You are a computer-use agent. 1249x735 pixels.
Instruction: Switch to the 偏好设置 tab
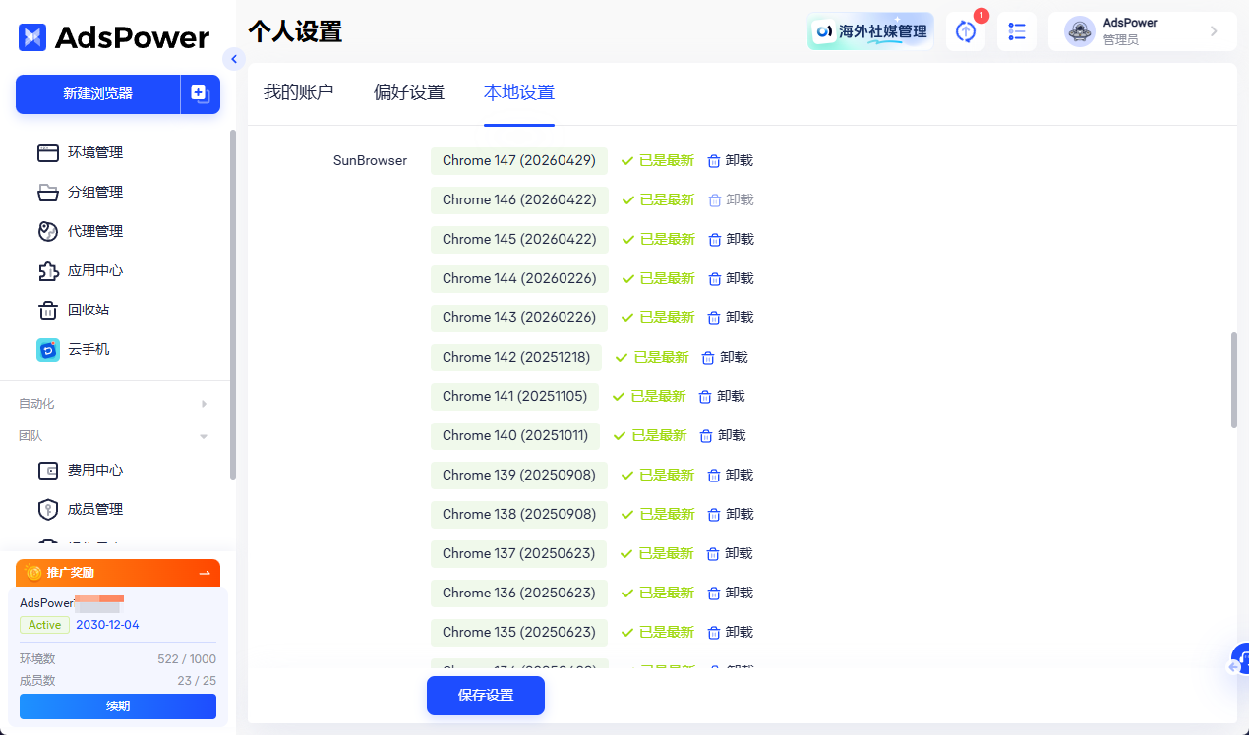[409, 92]
